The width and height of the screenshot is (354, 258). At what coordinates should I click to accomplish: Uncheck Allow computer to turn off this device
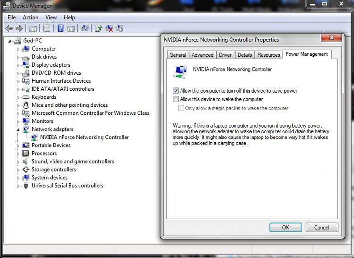coord(176,91)
